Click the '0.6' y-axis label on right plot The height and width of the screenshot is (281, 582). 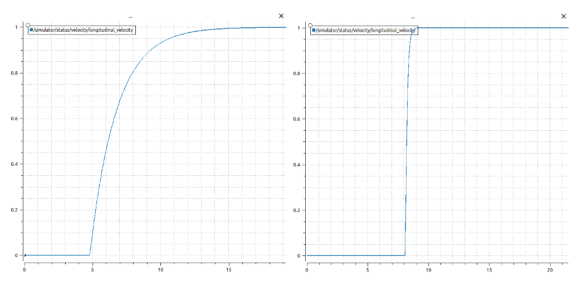(297, 119)
